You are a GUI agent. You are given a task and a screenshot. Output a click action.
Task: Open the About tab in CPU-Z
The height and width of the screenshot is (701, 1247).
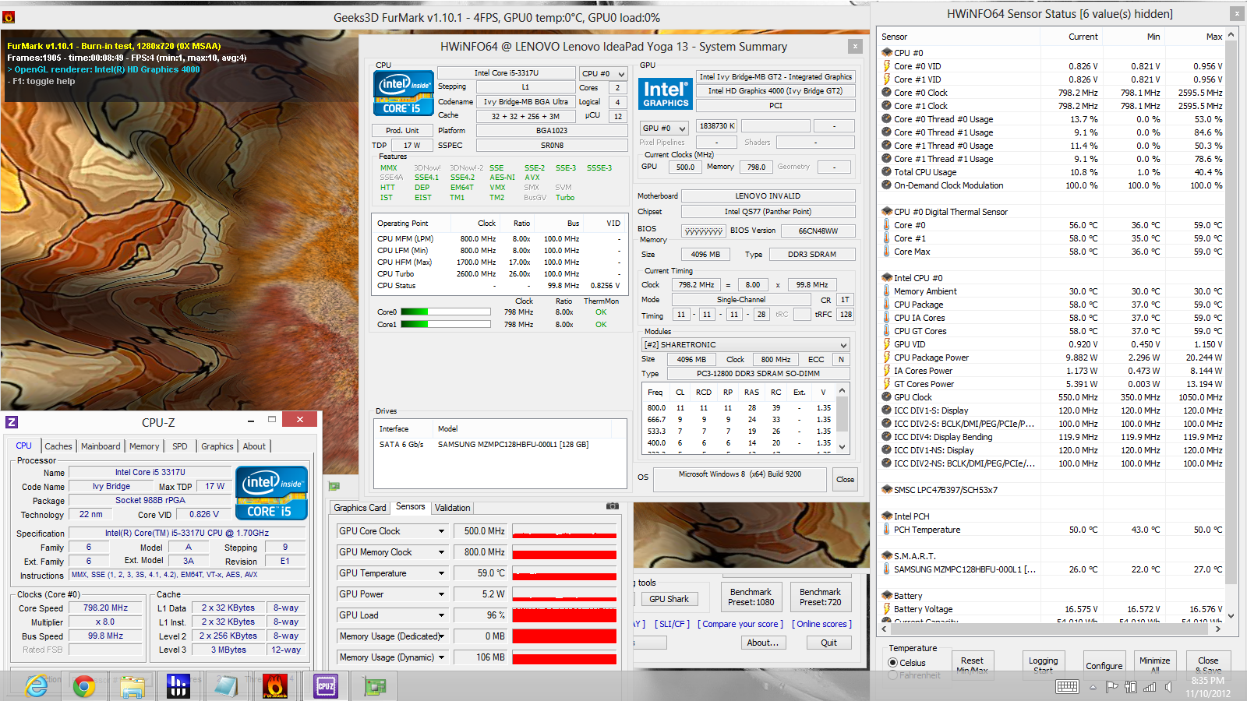point(254,446)
